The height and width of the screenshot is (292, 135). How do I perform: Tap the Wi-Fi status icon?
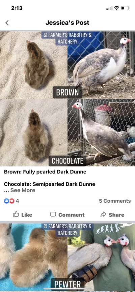pyautogui.click(x=116, y=8)
